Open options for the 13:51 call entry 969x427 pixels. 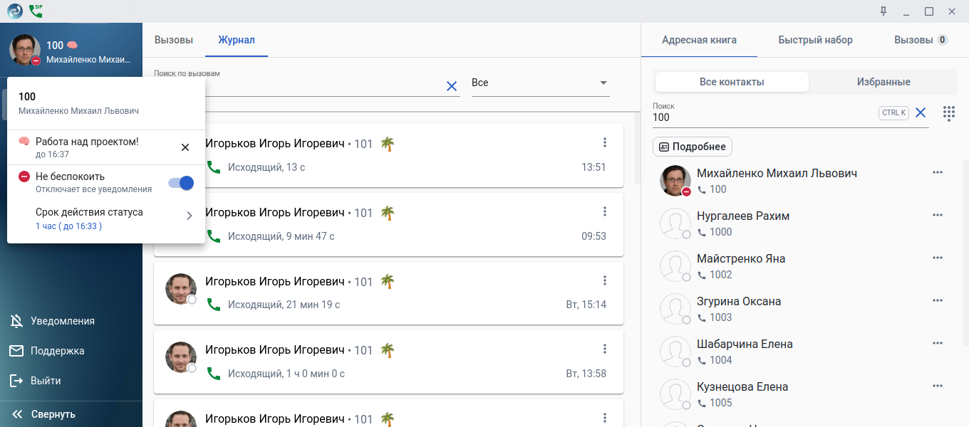(605, 142)
